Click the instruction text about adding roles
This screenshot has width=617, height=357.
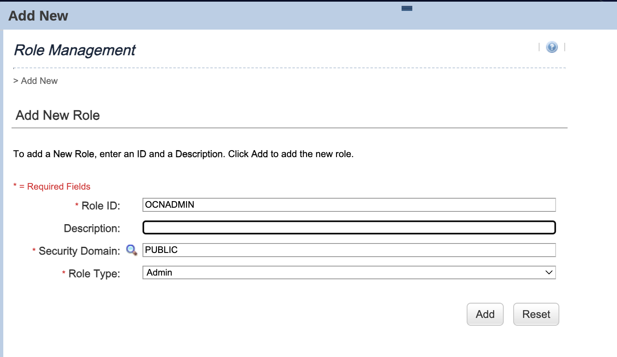point(183,154)
